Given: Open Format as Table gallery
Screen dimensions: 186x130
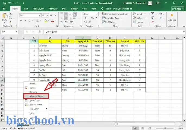Looking at the screenshot, I should pyautogui.click(x=112, y=18).
